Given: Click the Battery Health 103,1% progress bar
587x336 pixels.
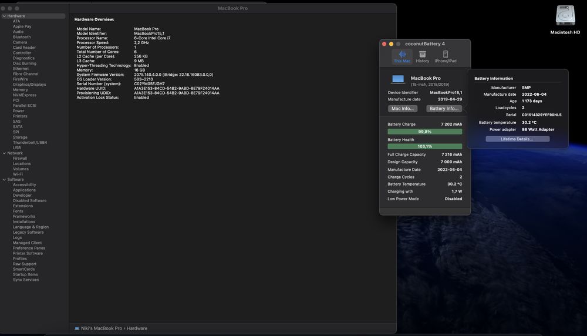Looking at the screenshot, I should pos(424,146).
